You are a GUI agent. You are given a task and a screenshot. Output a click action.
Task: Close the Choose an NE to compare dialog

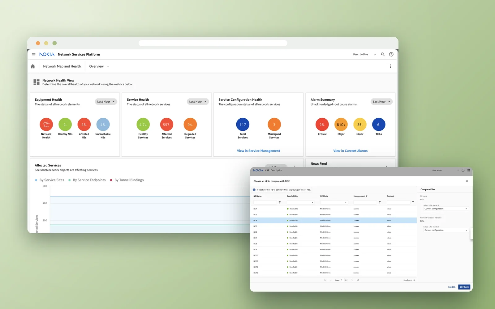[x=467, y=181]
